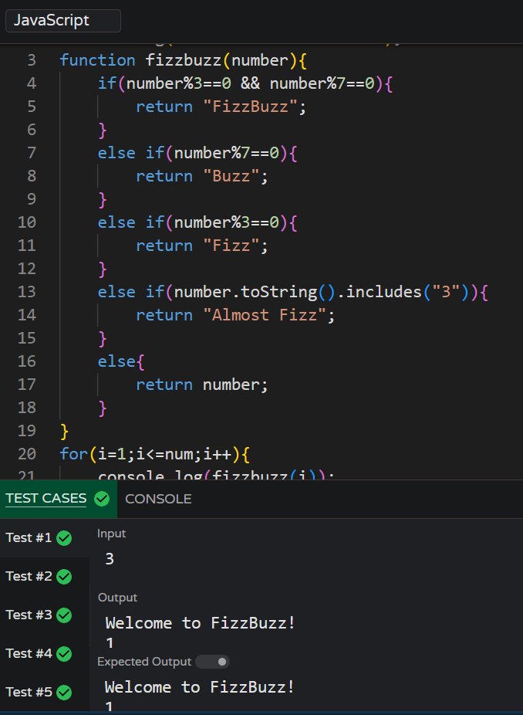The image size is (523, 715).
Task: Click the Expected Output 'Welcome to FizzBuzz!' line
Action: 200,686
